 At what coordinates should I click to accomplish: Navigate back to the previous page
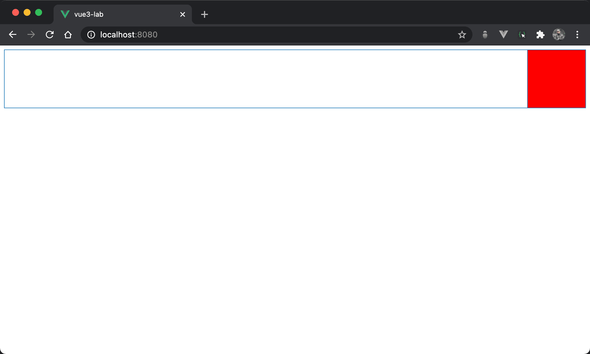pos(13,35)
